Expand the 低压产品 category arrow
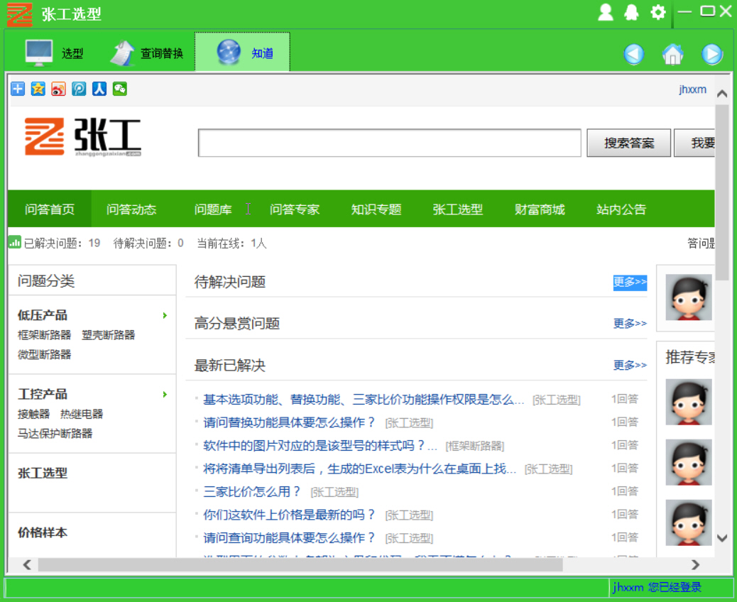The height and width of the screenshot is (602, 737). (165, 315)
